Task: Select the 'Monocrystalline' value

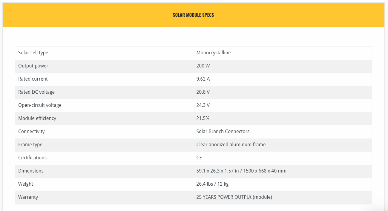Action: (x=214, y=53)
